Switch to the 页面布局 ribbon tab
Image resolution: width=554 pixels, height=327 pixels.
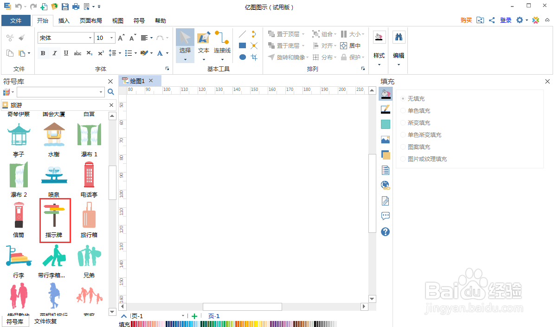(91, 20)
